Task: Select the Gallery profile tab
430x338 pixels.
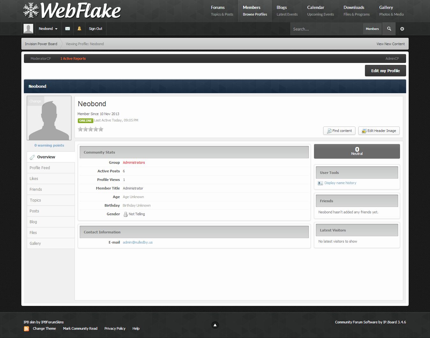Action: tap(51, 244)
